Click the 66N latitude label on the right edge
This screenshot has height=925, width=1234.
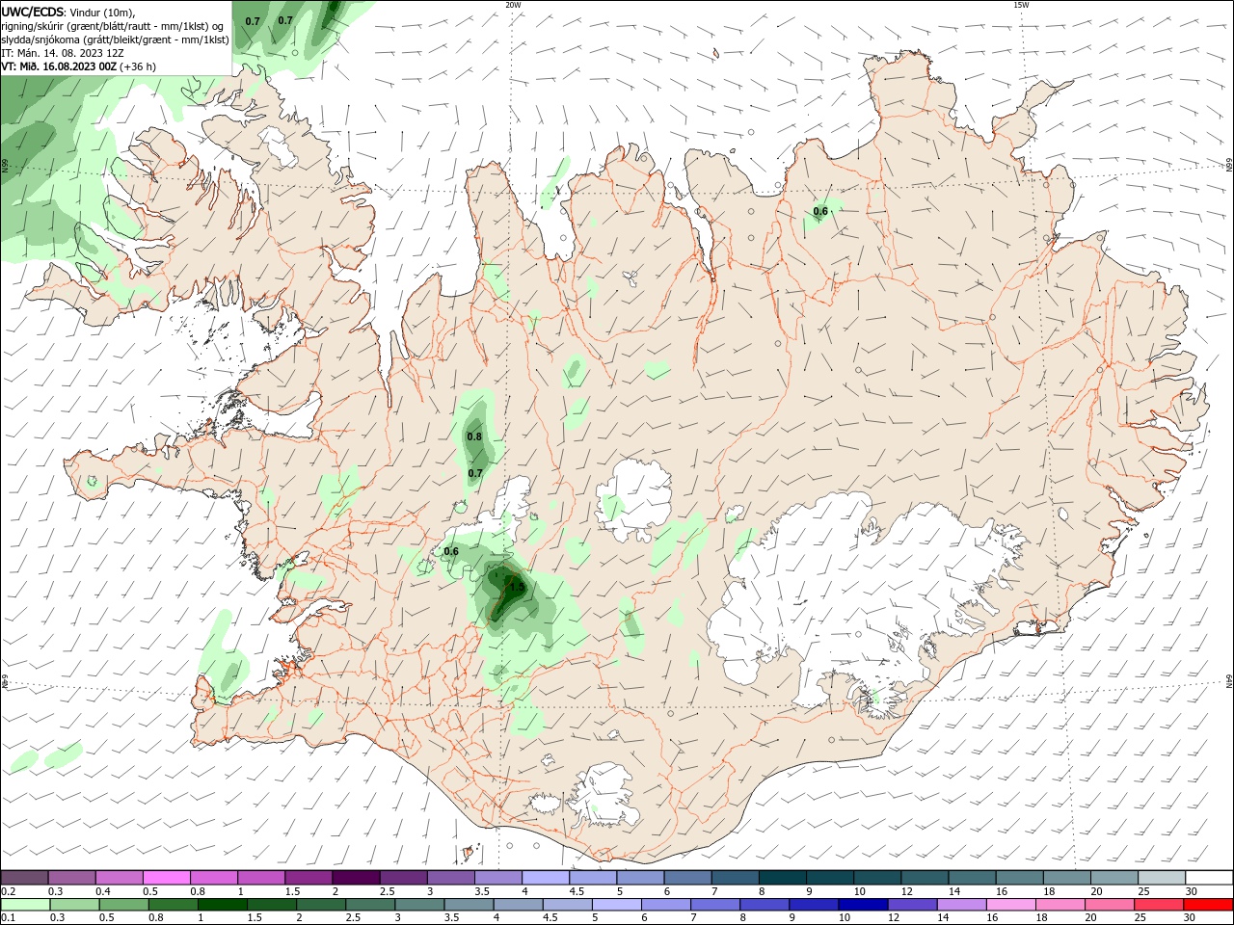click(1229, 165)
